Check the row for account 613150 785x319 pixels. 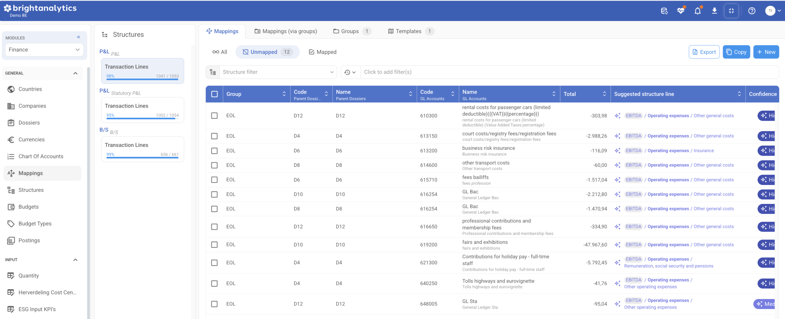214,136
